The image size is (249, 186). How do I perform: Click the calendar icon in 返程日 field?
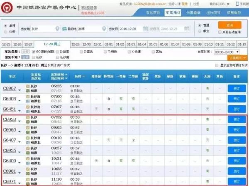(x=187, y=29)
